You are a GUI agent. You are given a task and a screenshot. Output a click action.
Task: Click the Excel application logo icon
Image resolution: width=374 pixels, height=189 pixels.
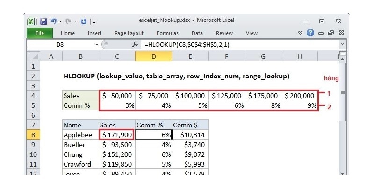[x=31, y=21]
